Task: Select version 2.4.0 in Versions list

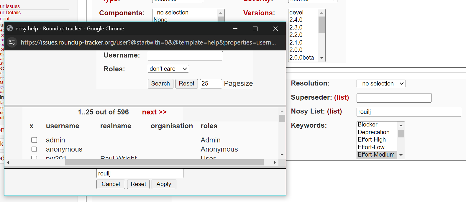Action: click(303, 20)
